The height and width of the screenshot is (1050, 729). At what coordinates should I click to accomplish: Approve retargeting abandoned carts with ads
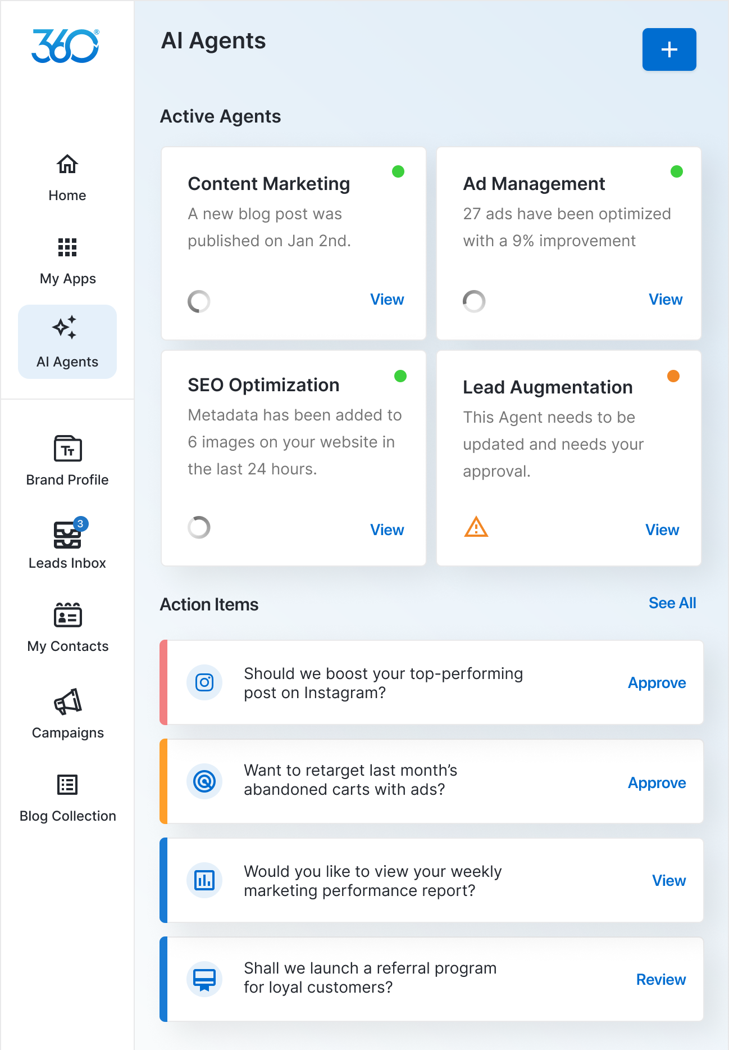pos(657,783)
